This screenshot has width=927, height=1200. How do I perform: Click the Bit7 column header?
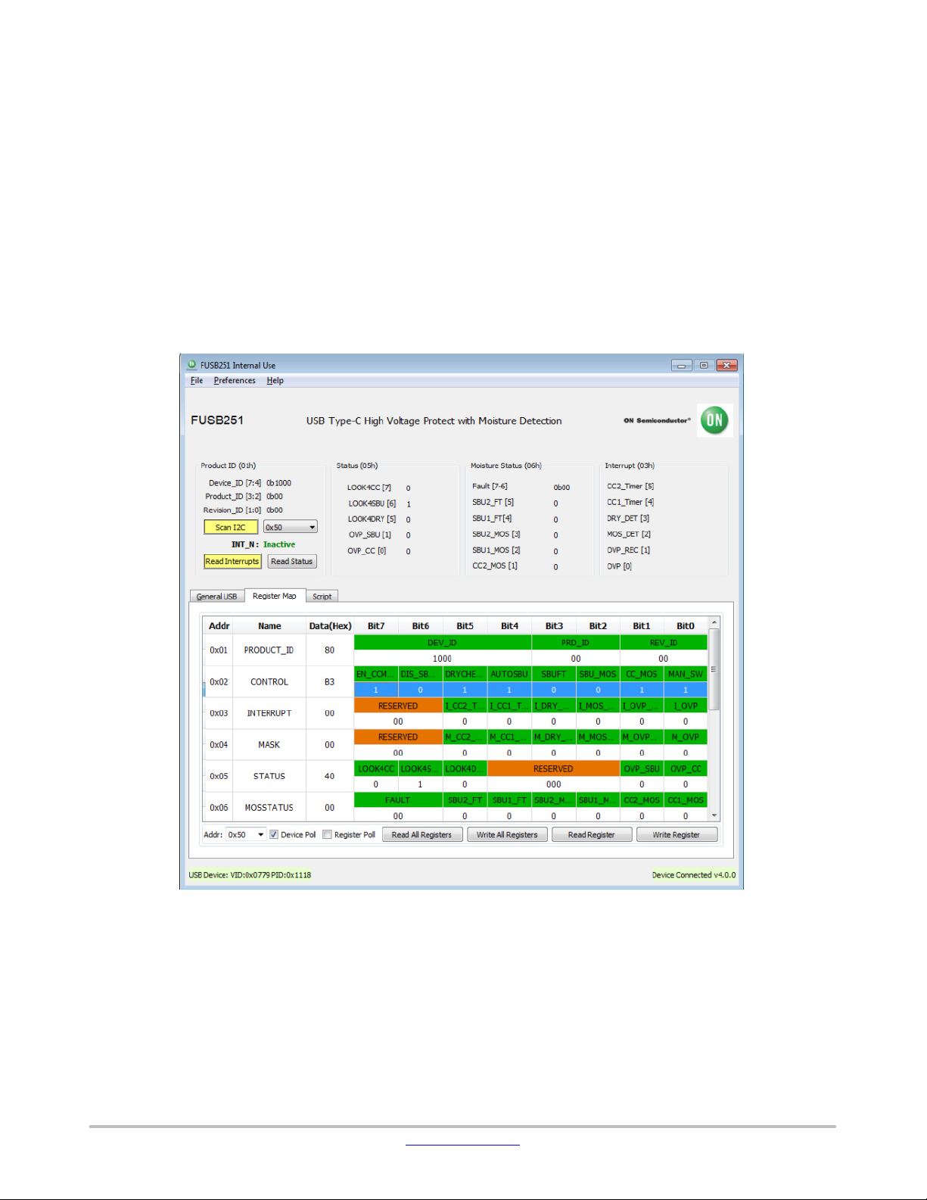(x=376, y=626)
